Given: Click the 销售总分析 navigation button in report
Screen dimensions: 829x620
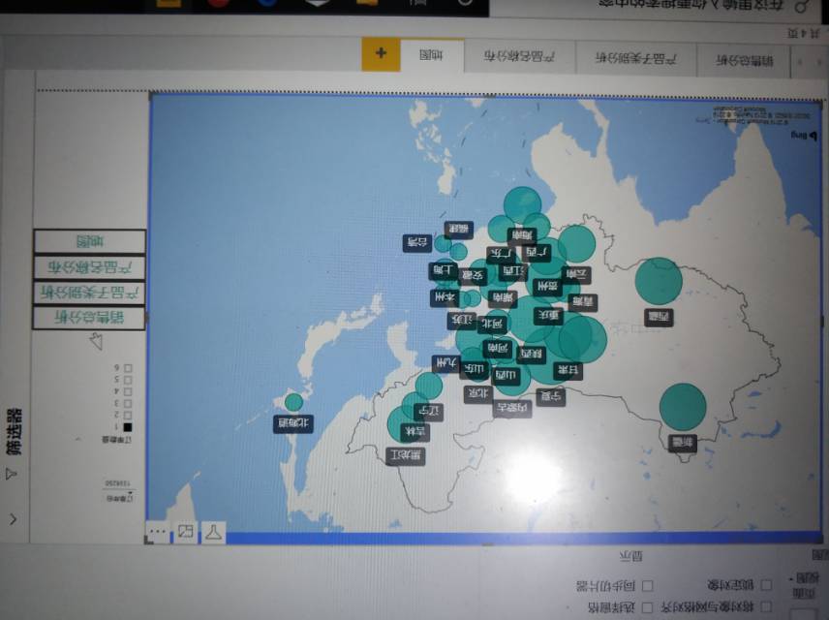Looking at the screenshot, I should click(89, 318).
